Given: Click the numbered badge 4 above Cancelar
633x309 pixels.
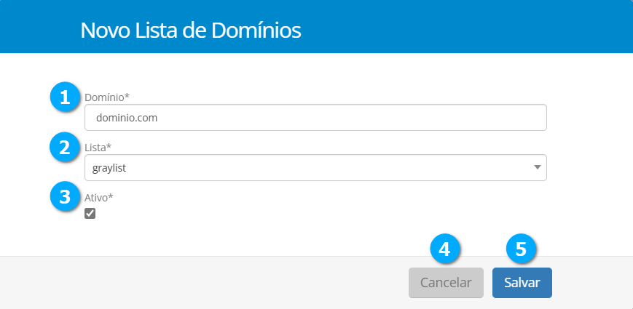Looking at the screenshot, I should [446, 249].
